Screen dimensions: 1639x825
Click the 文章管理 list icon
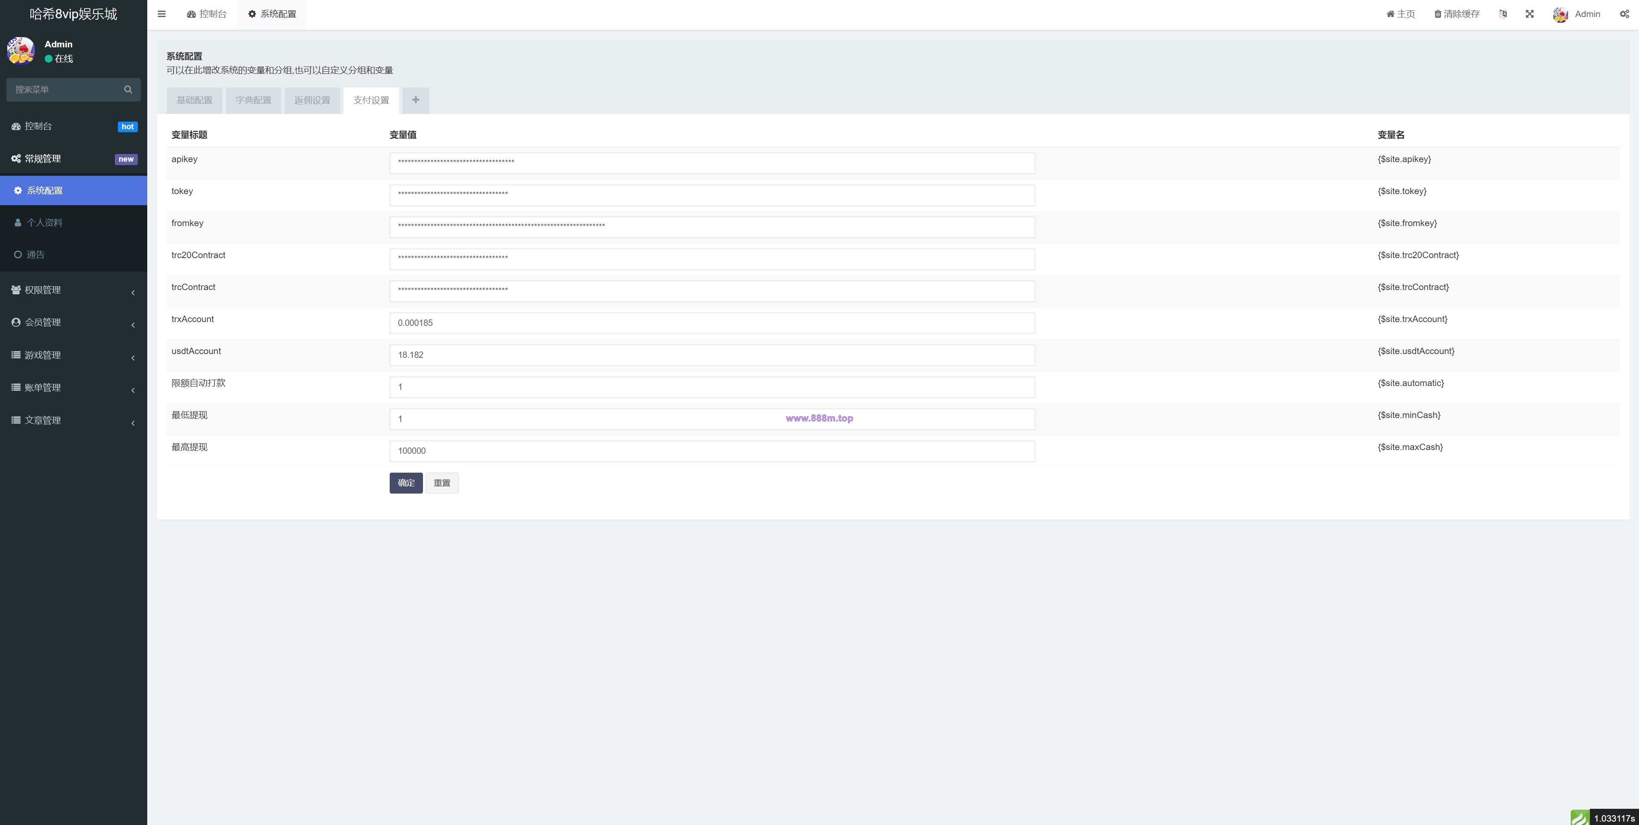coord(16,421)
